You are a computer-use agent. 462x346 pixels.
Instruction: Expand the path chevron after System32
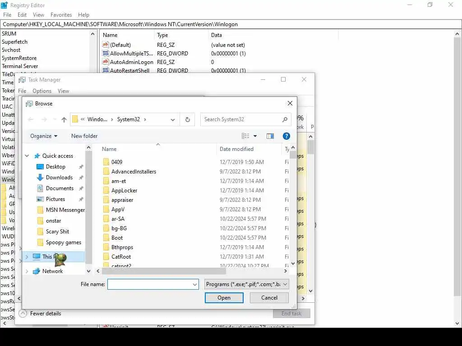coord(145,119)
